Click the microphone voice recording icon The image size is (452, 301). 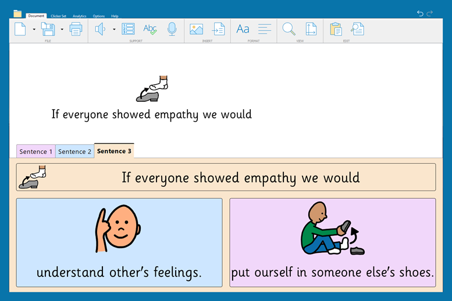(x=172, y=29)
